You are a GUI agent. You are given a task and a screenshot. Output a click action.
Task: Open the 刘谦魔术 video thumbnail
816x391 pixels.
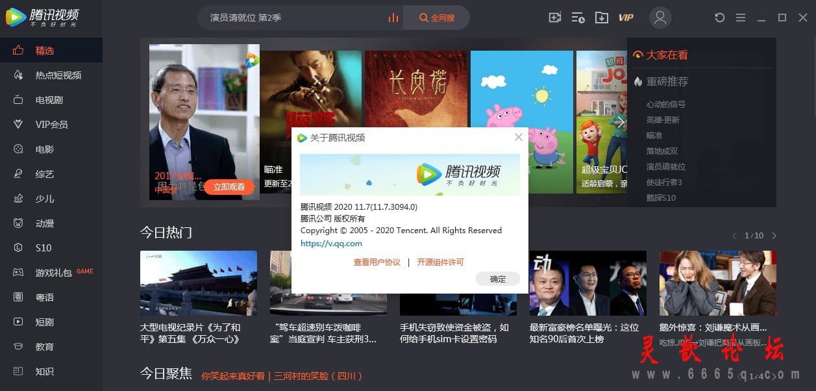coord(718,283)
